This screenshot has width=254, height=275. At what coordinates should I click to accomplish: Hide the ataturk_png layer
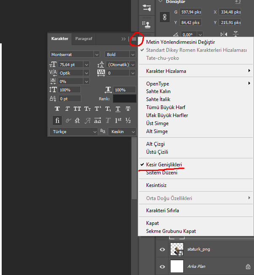[x=162, y=249]
